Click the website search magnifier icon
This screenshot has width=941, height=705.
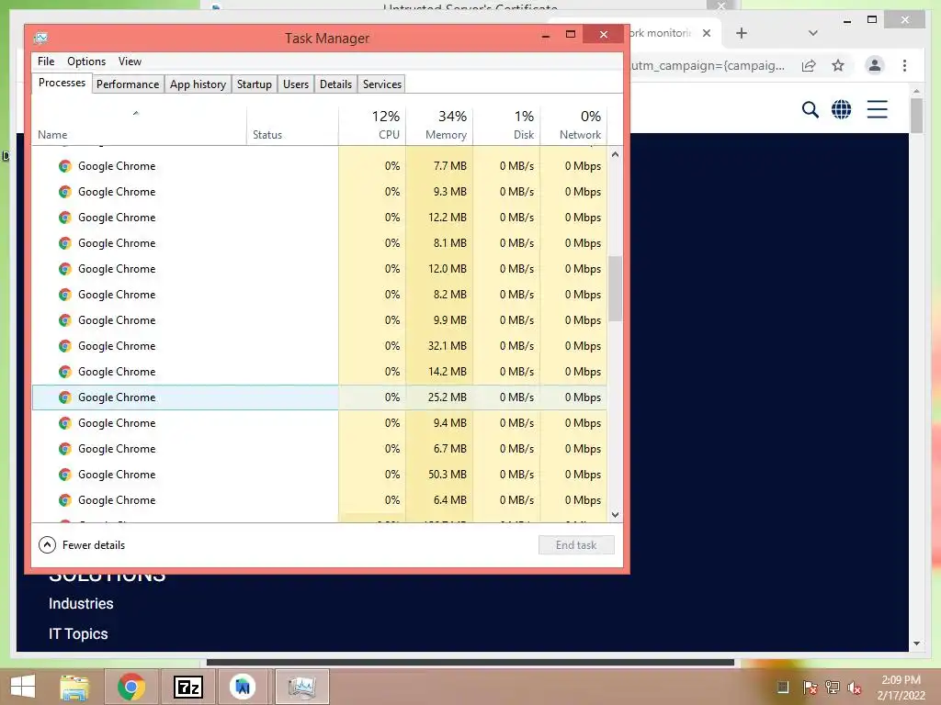tap(811, 110)
